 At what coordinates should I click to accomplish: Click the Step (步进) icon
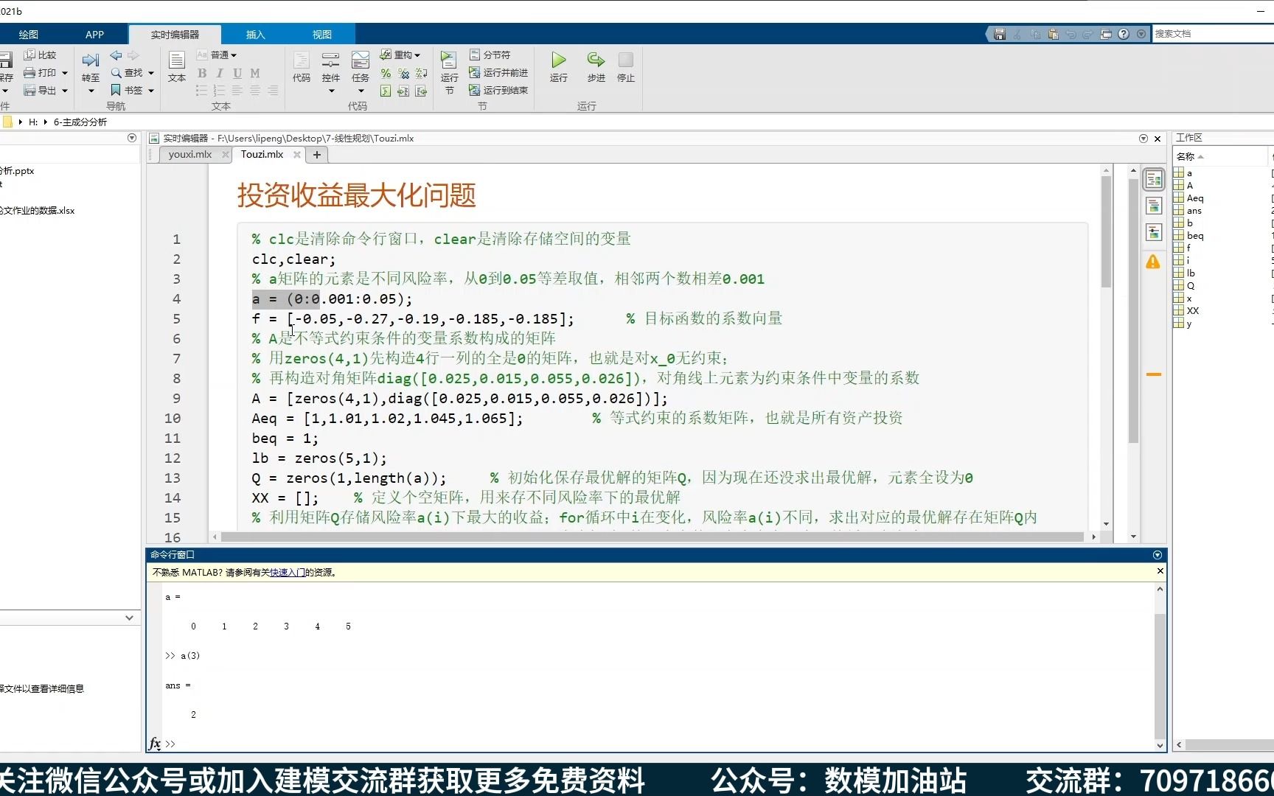(596, 60)
